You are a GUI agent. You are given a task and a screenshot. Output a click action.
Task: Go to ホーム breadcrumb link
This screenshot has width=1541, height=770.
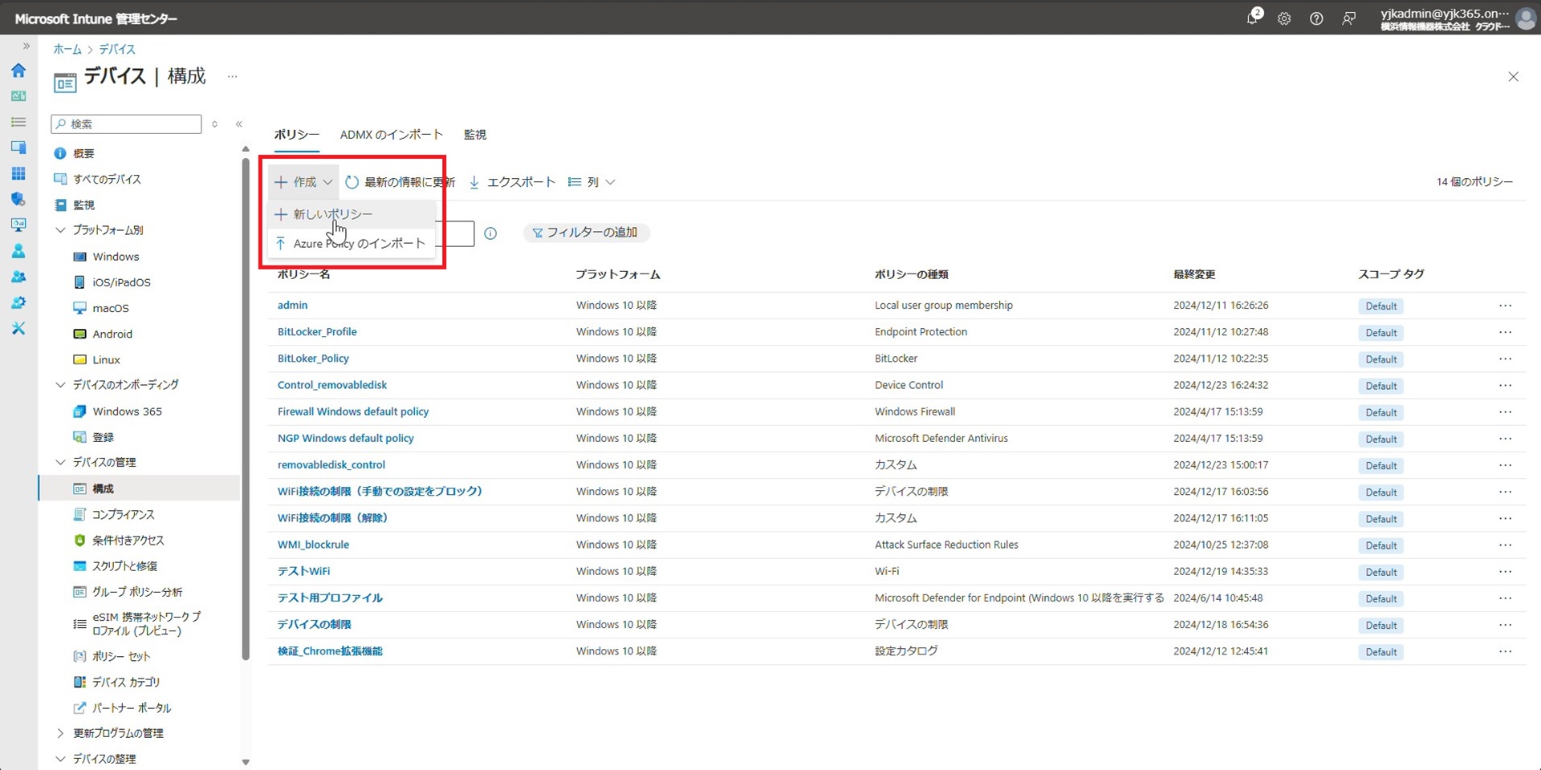coord(67,49)
